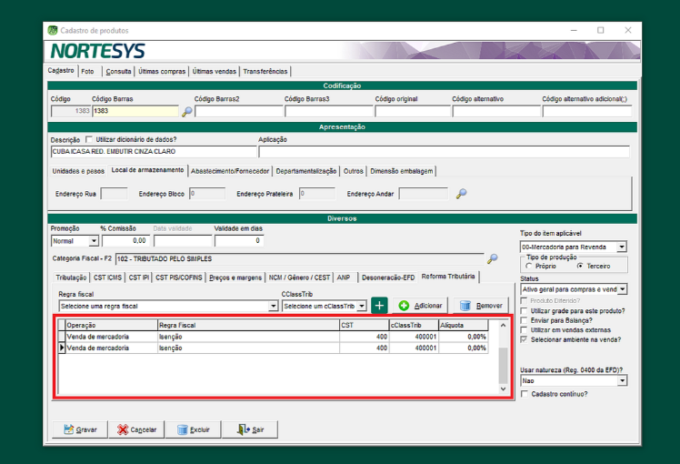Click Remover to delete fiscal rule
The image size is (680, 464).
click(481, 306)
